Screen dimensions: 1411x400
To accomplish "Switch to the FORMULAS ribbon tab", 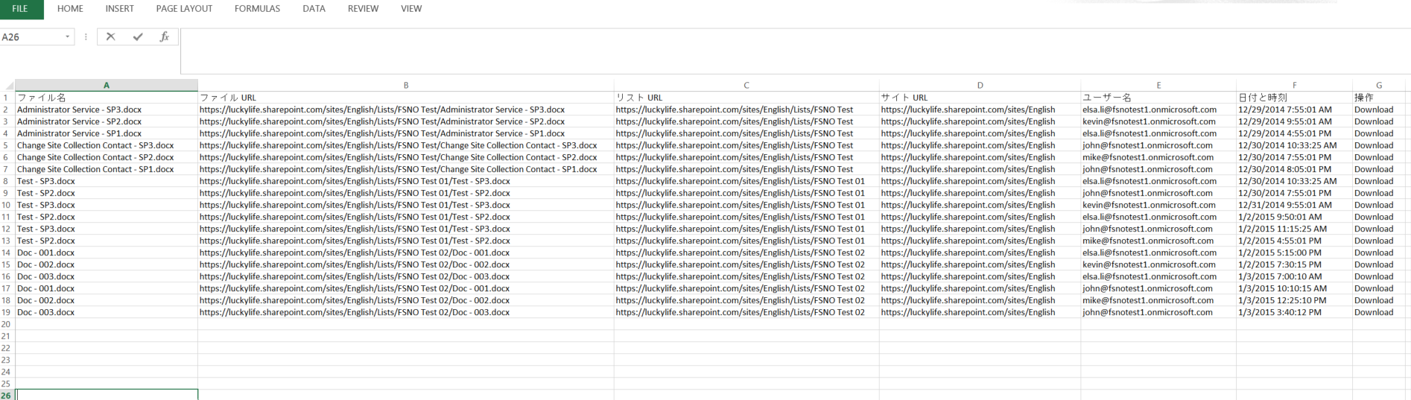I will [257, 9].
